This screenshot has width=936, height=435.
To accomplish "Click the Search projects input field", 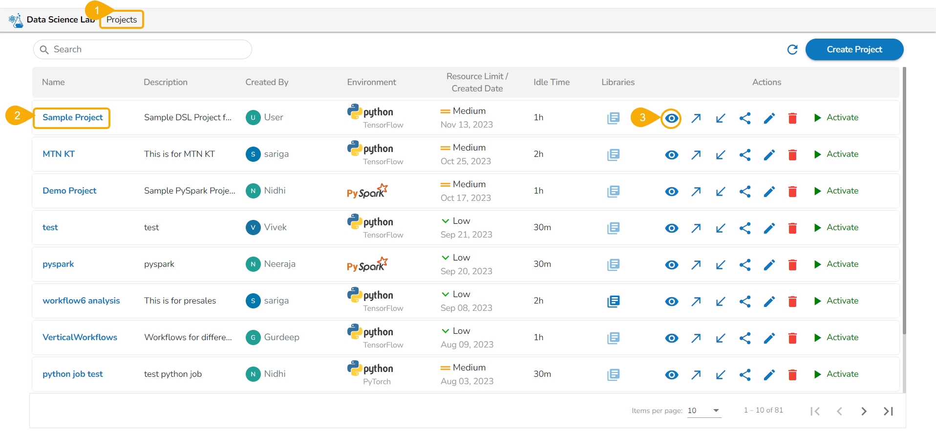I will [x=147, y=49].
